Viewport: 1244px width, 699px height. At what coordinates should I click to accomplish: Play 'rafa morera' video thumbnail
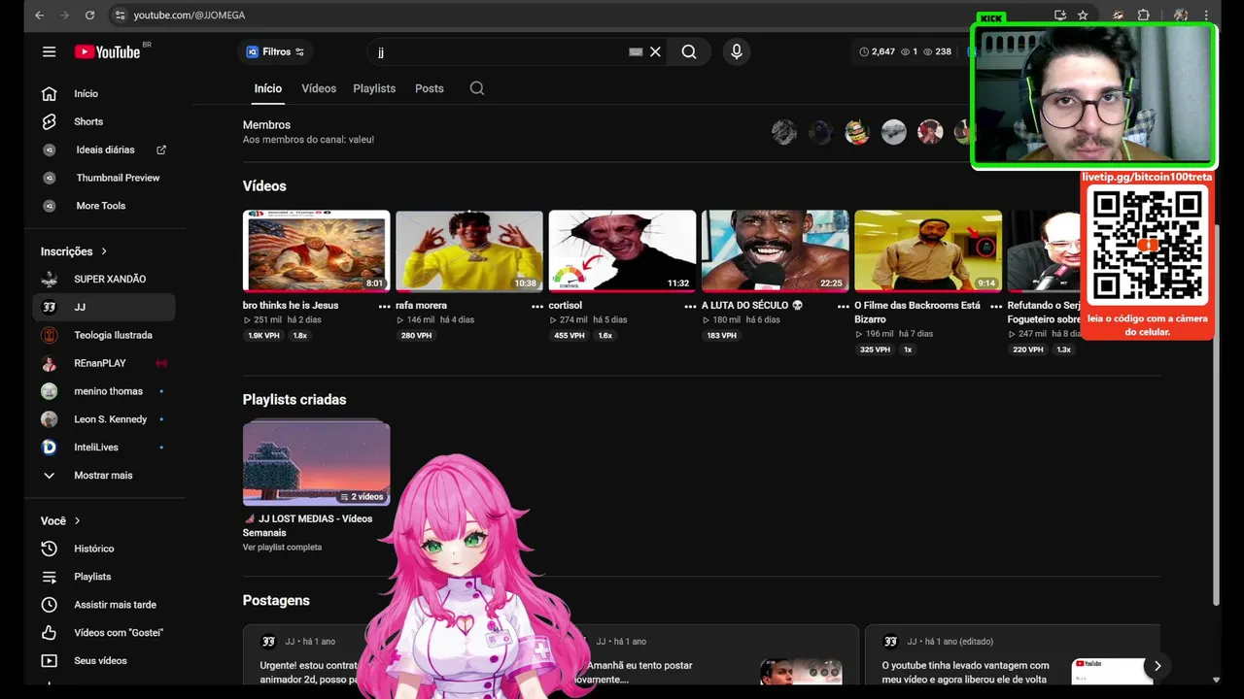point(469,251)
